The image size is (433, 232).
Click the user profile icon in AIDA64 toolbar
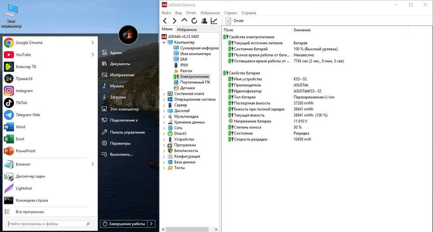point(204,21)
